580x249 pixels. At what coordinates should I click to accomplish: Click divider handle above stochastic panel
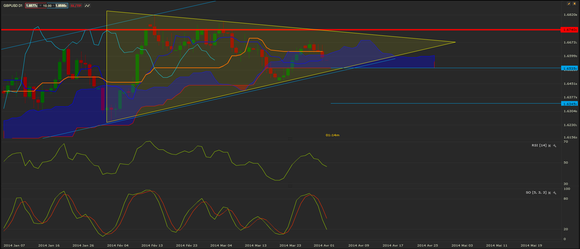coord(290,186)
